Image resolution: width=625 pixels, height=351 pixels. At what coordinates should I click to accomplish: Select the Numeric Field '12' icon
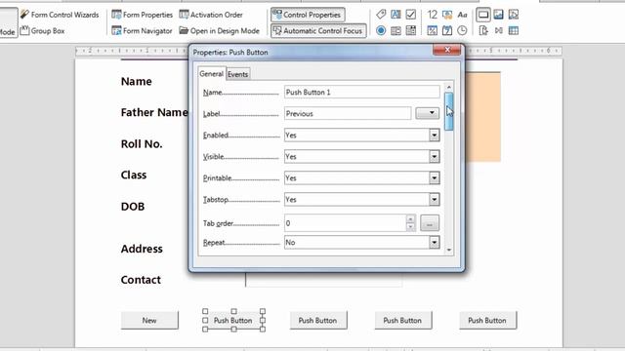click(x=432, y=15)
